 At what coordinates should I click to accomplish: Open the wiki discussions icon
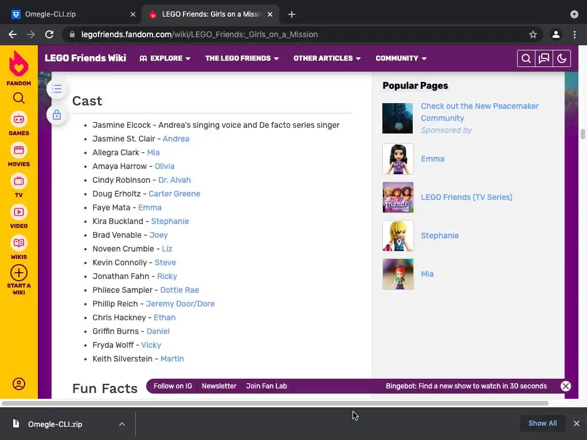coord(544,58)
